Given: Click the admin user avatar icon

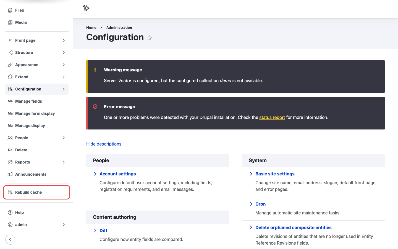Looking at the screenshot, I should click(10, 225).
